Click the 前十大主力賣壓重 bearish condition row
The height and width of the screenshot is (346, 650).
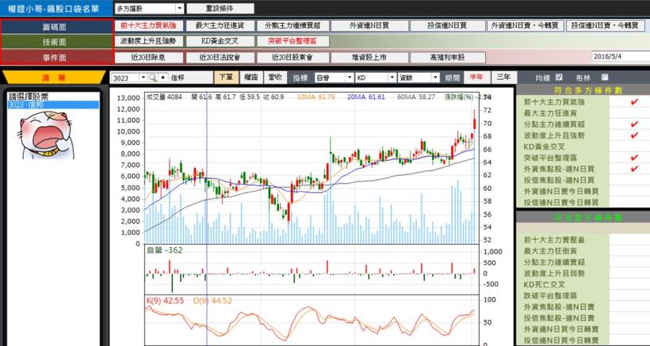(x=583, y=240)
